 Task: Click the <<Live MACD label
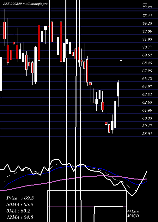[133, 214]
